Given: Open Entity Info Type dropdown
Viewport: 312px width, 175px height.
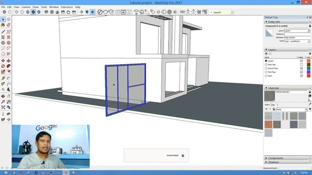Looking at the screenshot, I should pyautogui.click(x=309, y=41).
